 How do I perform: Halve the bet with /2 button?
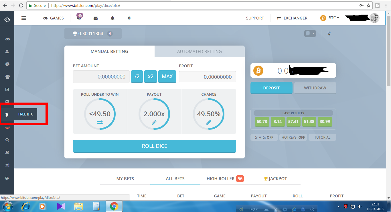(137, 77)
